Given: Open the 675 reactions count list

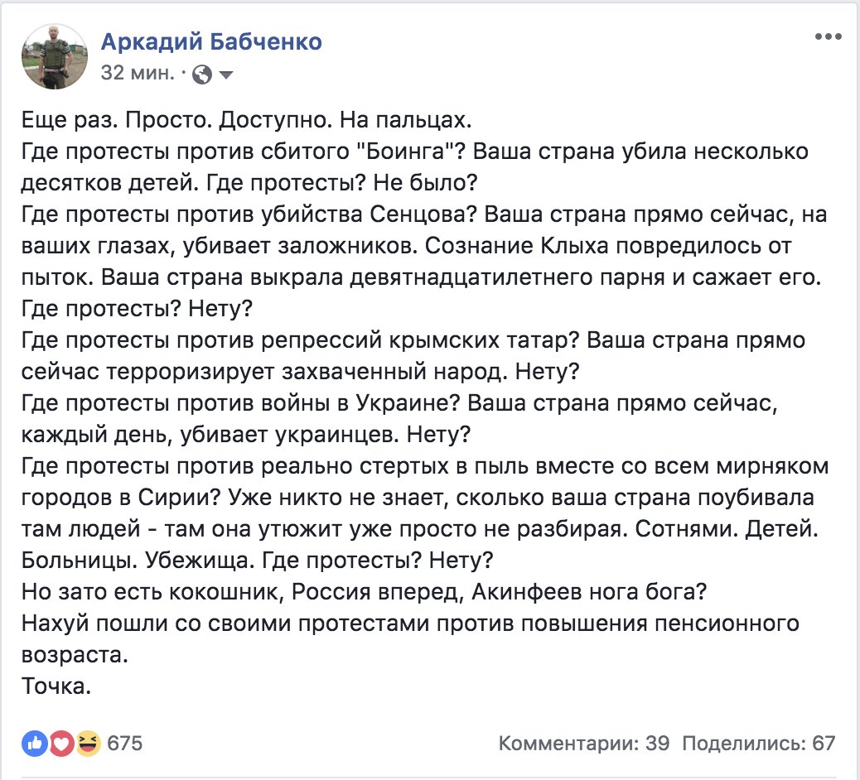Looking at the screenshot, I should (x=125, y=744).
